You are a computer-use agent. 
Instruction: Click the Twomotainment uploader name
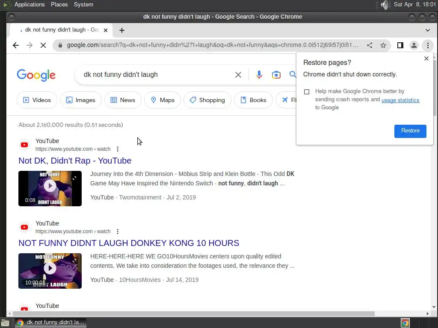pos(140,197)
